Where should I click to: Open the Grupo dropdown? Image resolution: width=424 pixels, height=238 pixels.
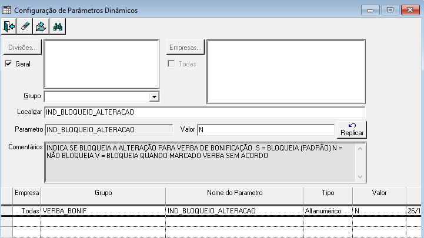pos(154,97)
